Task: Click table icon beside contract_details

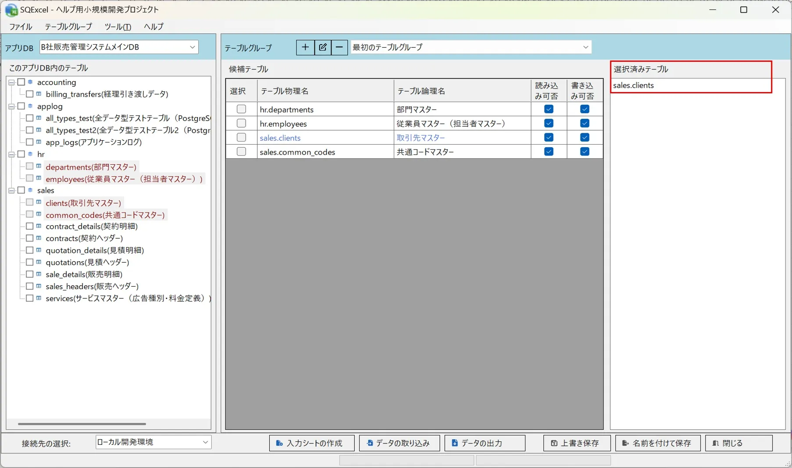Action: [39, 226]
